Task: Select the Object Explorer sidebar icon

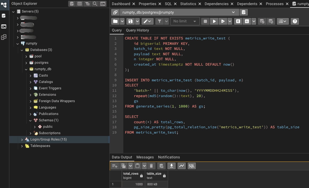Action: 4,5
